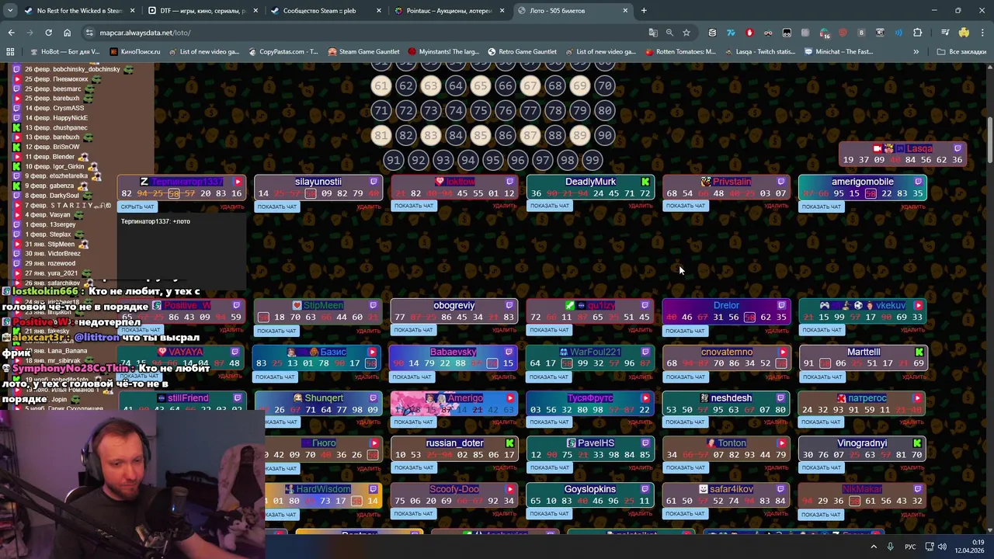Open the Minichat bookmark
Image resolution: width=994 pixels, height=559 pixels.
click(838, 51)
